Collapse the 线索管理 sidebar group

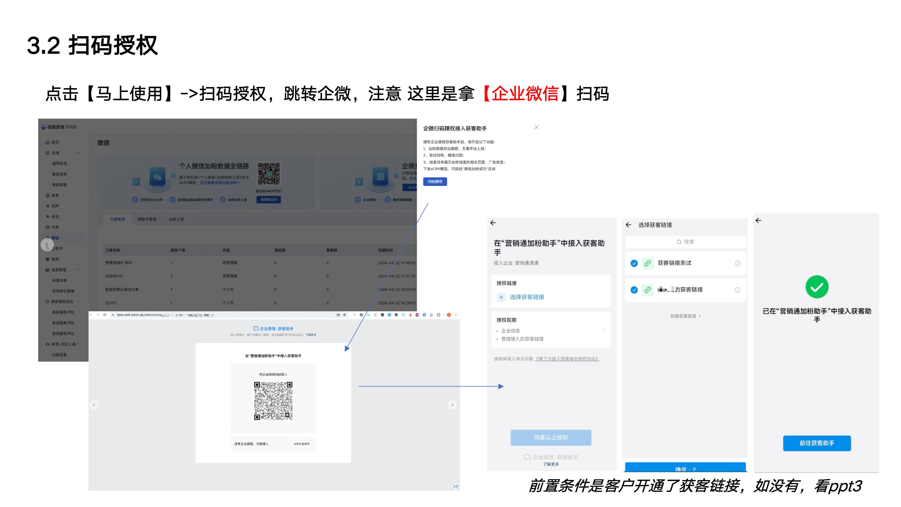78,270
